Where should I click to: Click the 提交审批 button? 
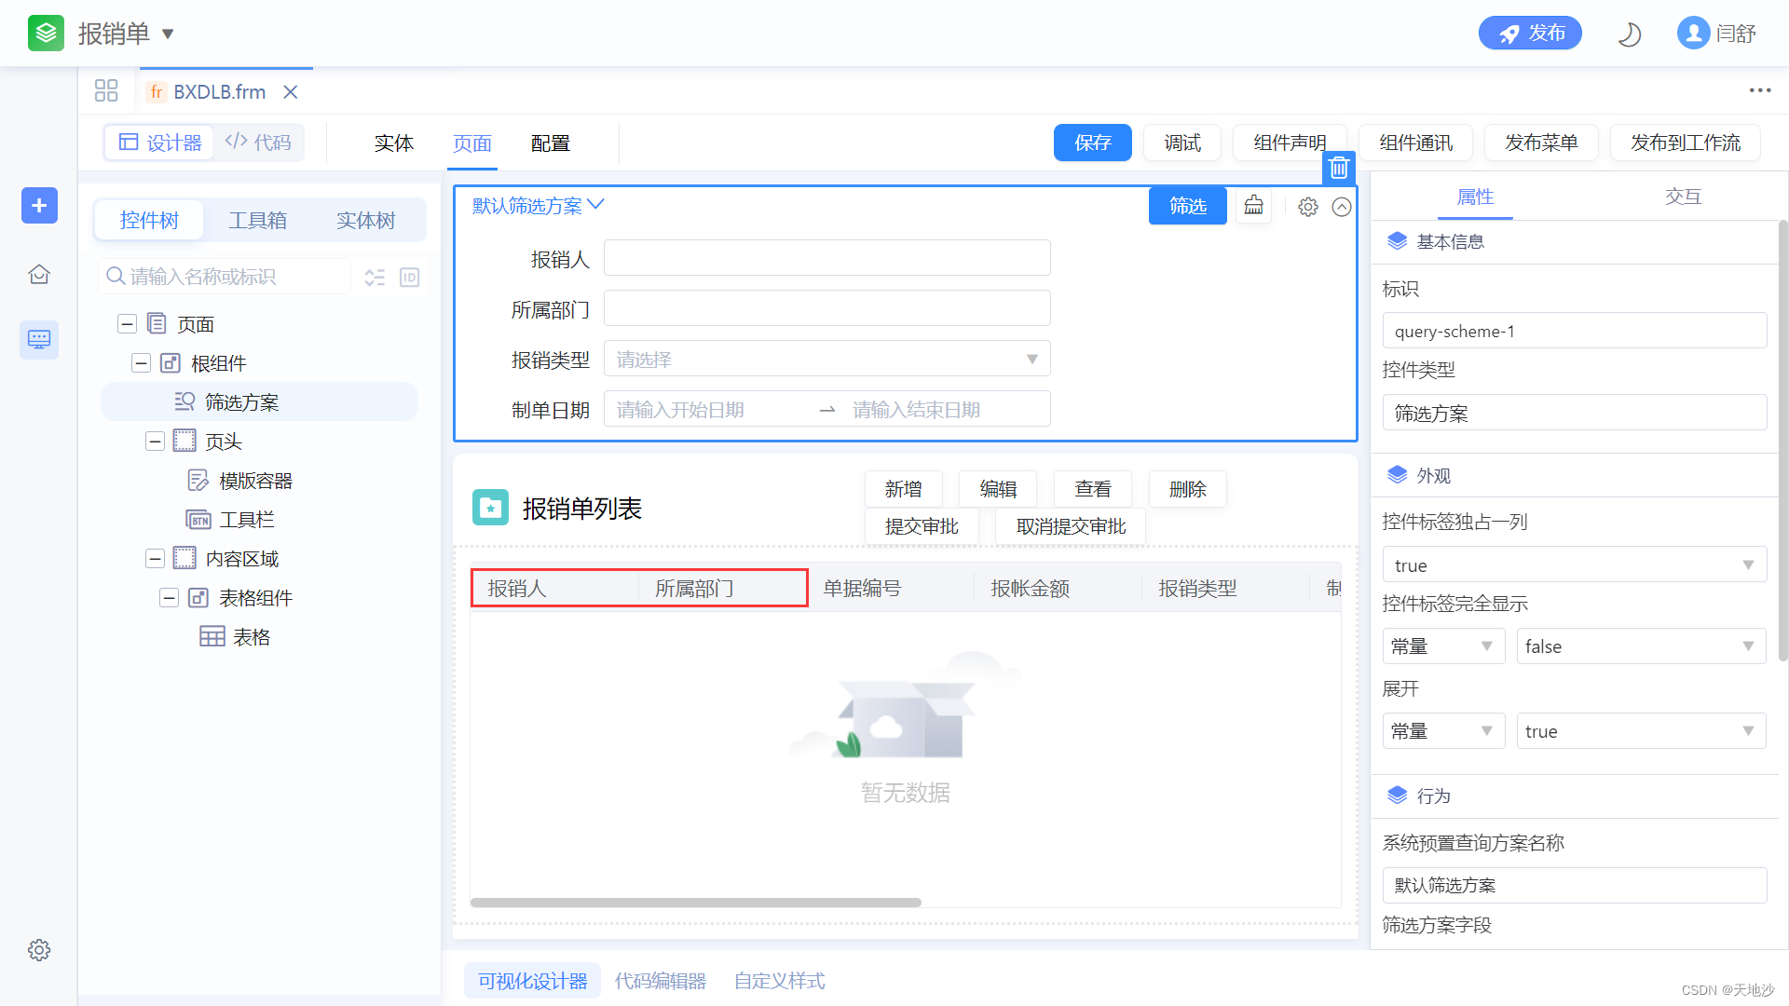pyautogui.click(x=921, y=526)
